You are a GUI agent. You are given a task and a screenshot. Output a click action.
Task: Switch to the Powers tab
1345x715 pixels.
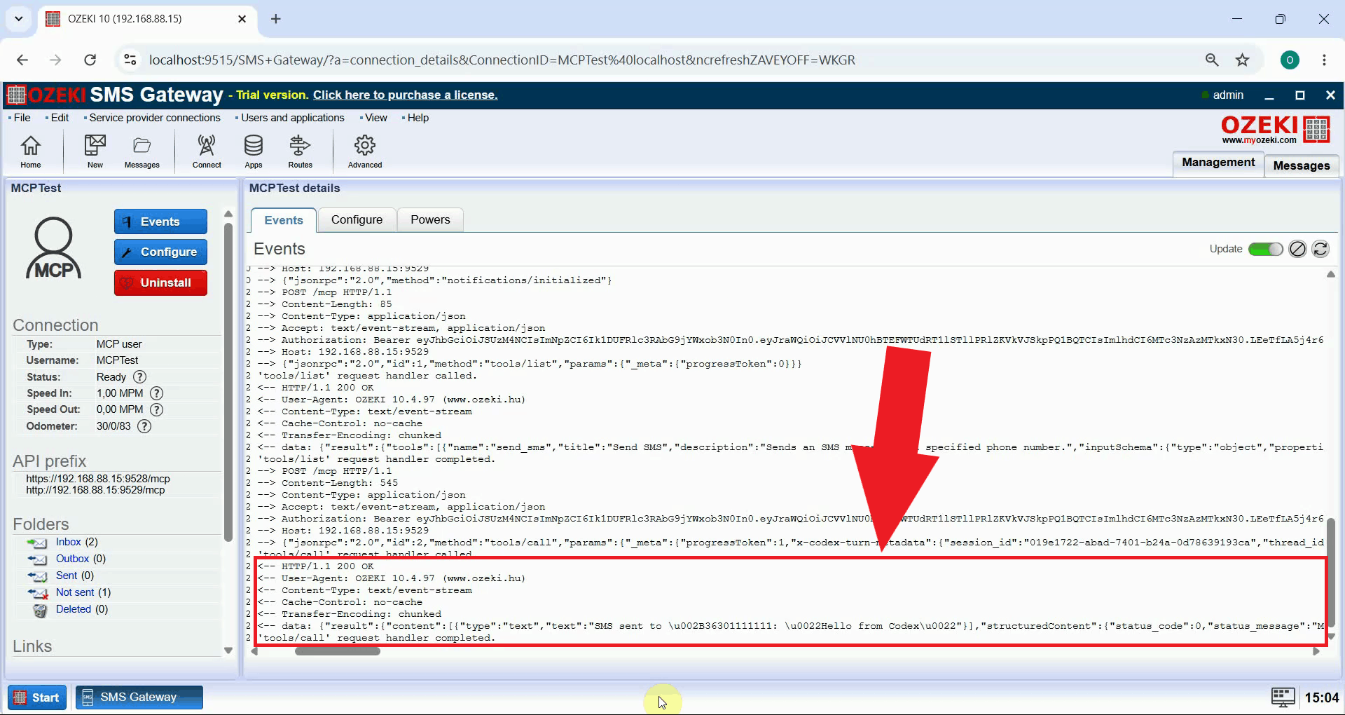[x=430, y=220]
